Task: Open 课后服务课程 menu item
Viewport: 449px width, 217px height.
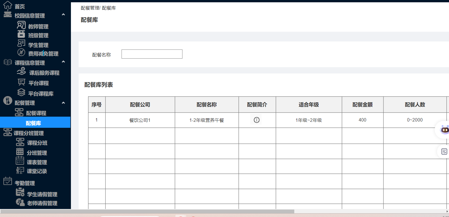Action: pos(44,73)
